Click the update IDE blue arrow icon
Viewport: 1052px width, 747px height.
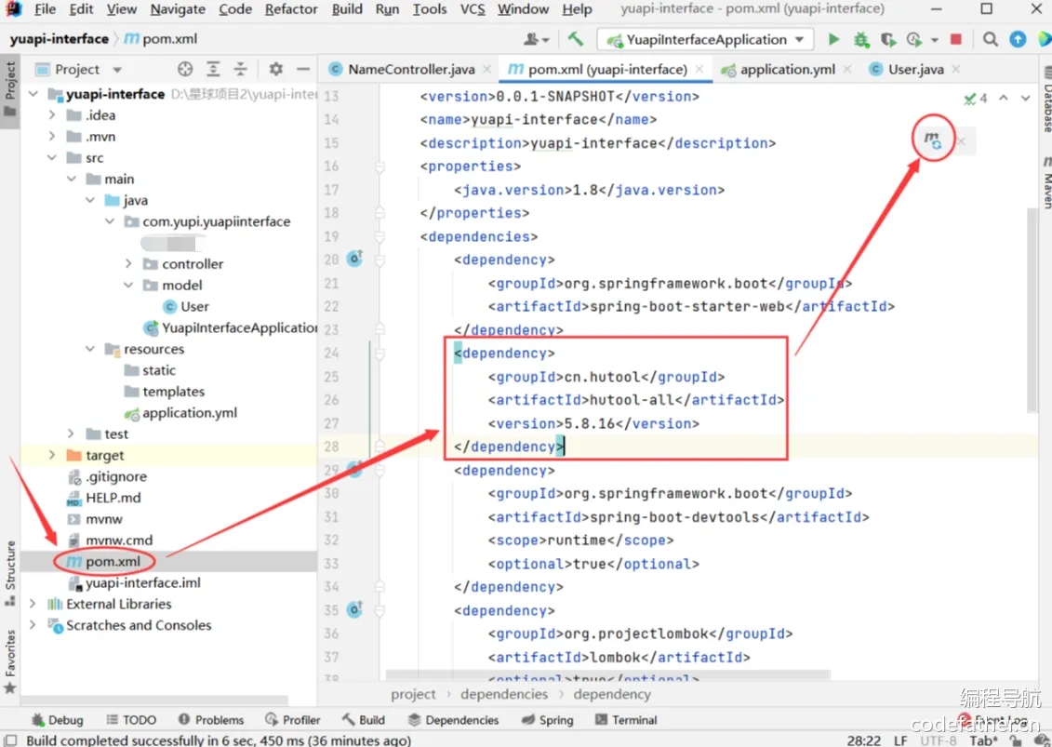[1018, 40]
